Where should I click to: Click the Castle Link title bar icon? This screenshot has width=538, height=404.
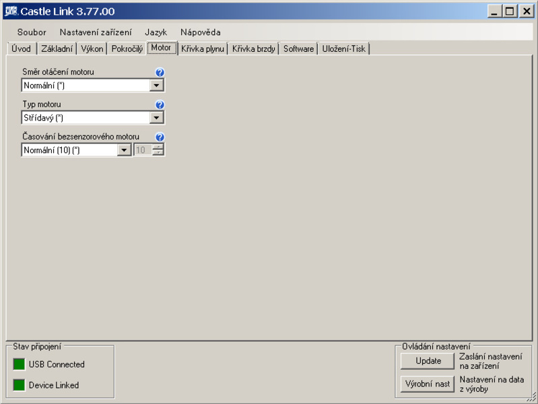[11, 11]
